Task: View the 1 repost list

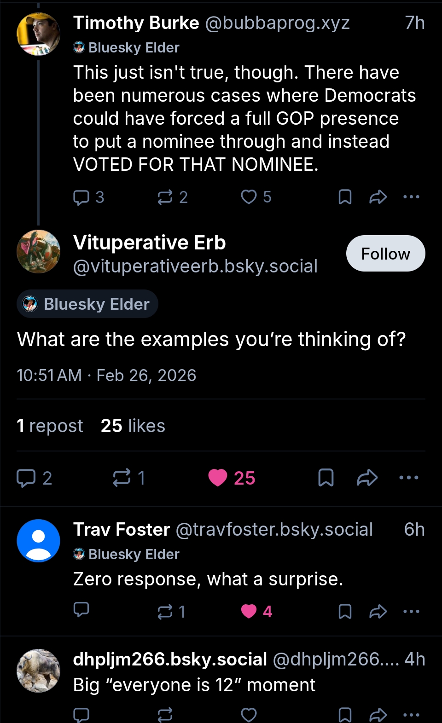Action: coord(50,426)
